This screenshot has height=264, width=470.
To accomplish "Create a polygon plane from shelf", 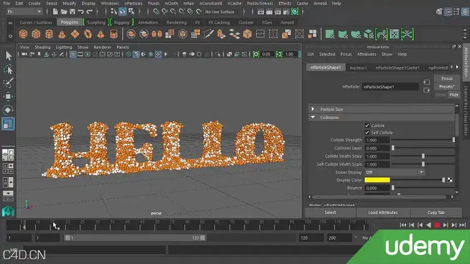I will 75,34.
